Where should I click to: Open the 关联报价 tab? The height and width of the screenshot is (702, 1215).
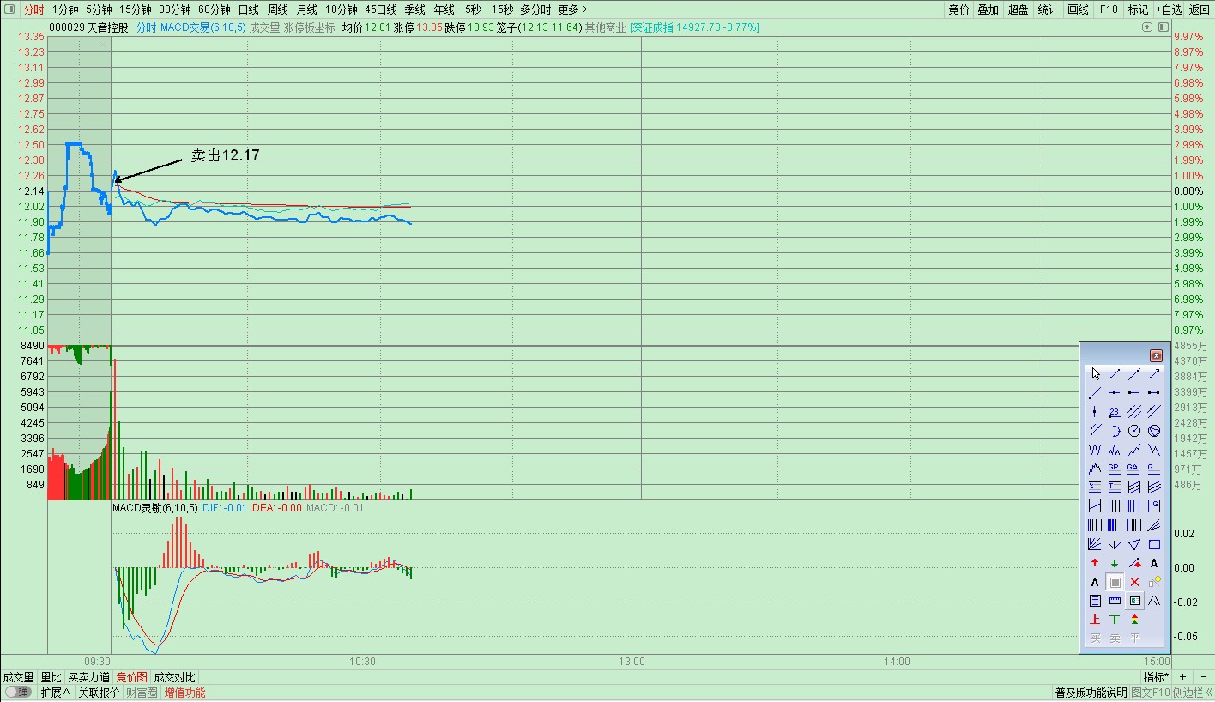(100, 693)
